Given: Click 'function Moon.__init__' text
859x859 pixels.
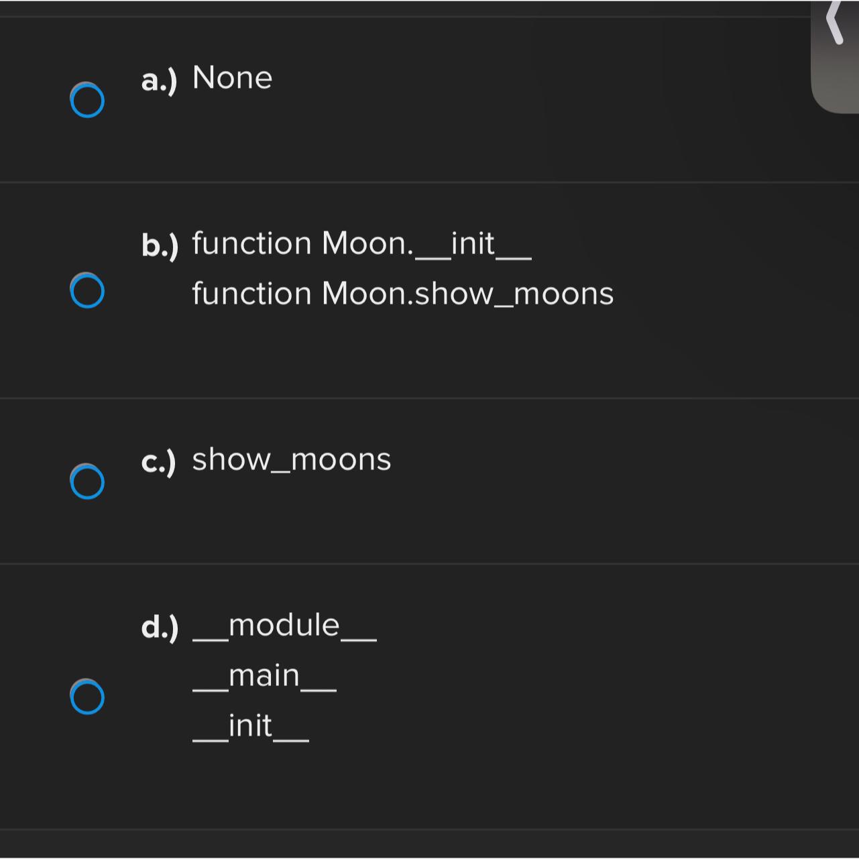Looking at the screenshot, I should click(361, 243).
